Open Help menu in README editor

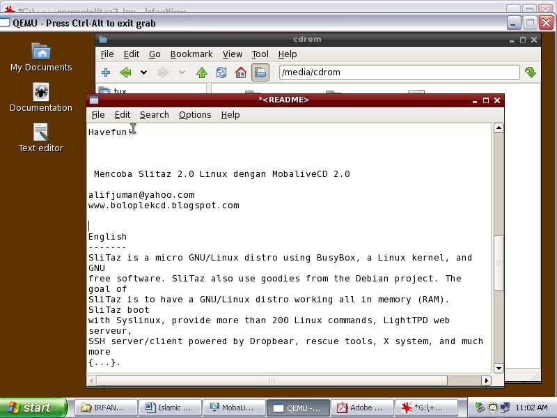pos(230,115)
